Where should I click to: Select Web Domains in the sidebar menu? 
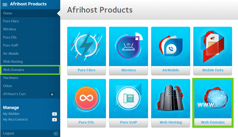coord(13,70)
